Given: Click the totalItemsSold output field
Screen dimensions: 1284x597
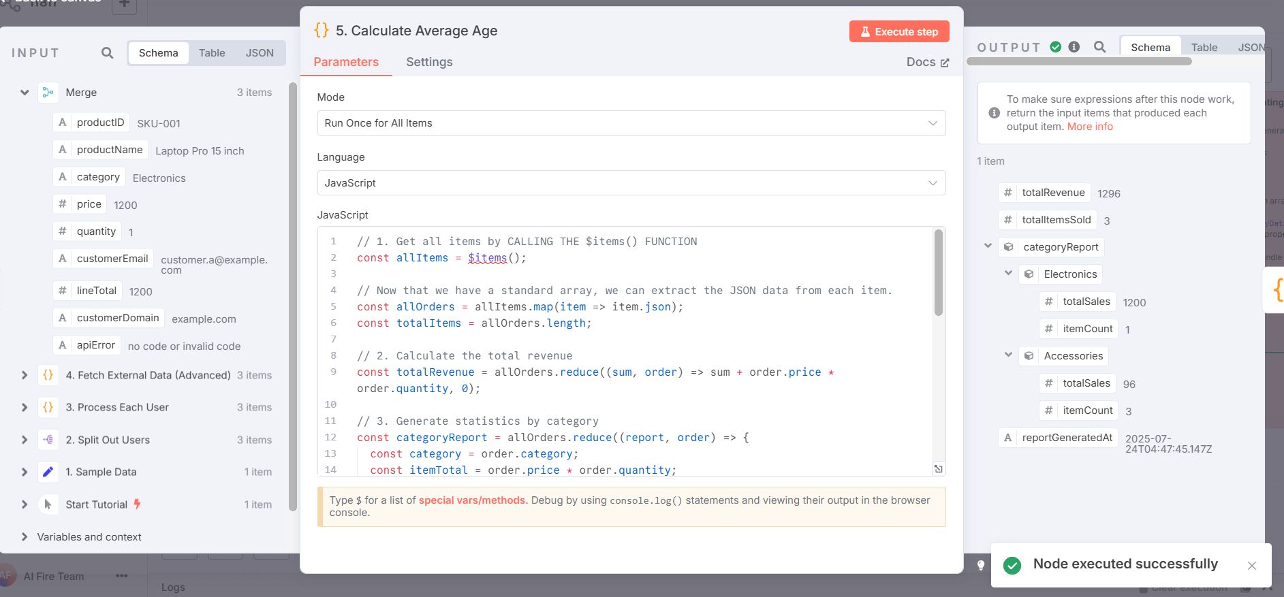Looking at the screenshot, I should coord(1048,220).
